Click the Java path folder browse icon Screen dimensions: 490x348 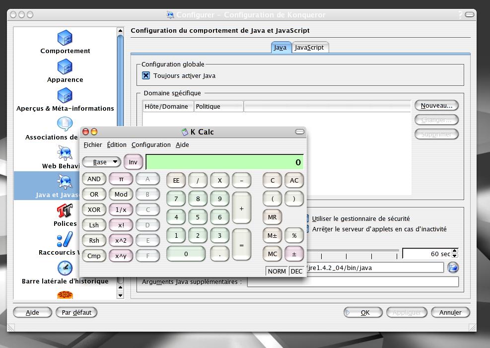click(453, 268)
